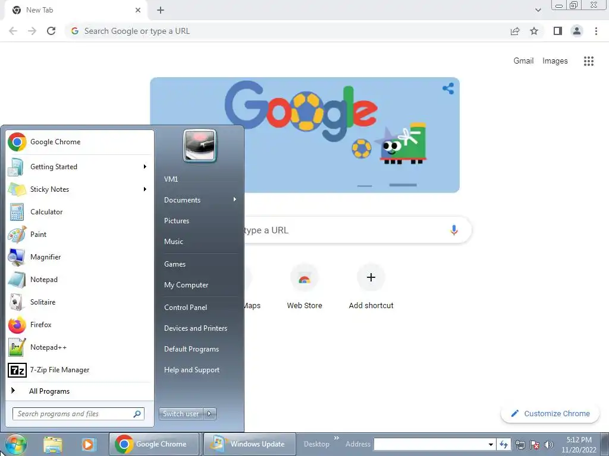
Task: Open Windows Explorer from taskbar
Action: (x=53, y=444)
